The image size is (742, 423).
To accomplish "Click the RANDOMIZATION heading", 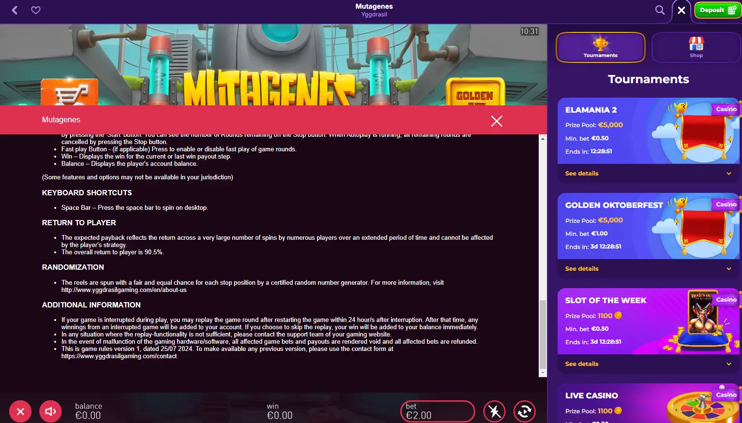I will click(x=73, y=267).
